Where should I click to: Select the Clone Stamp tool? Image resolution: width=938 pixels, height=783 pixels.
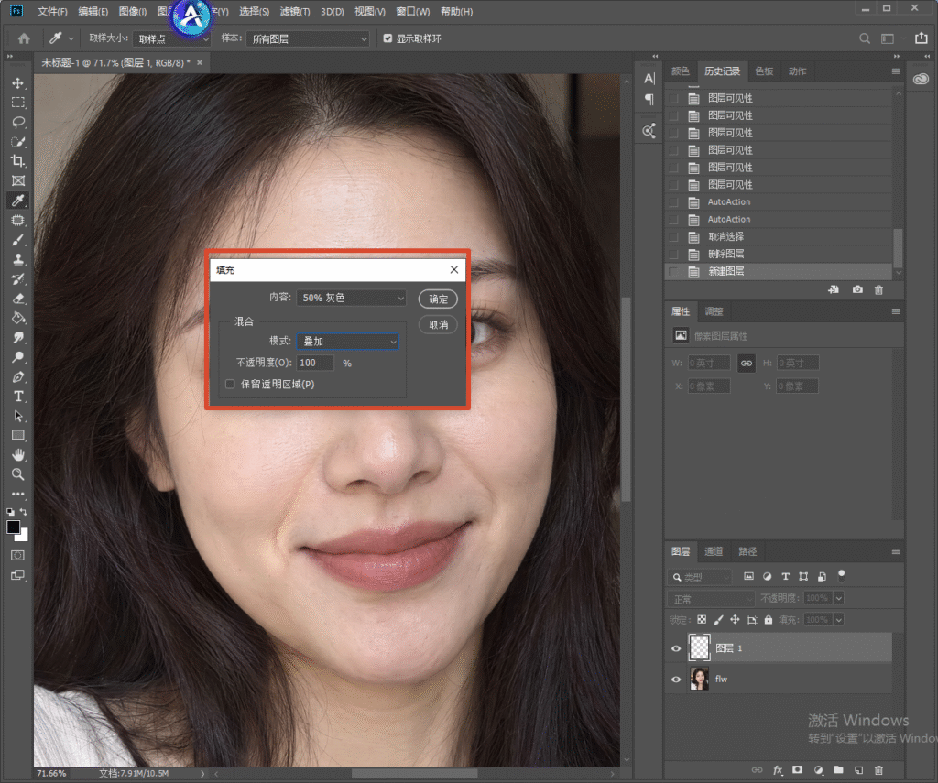[x=18, y=259]
